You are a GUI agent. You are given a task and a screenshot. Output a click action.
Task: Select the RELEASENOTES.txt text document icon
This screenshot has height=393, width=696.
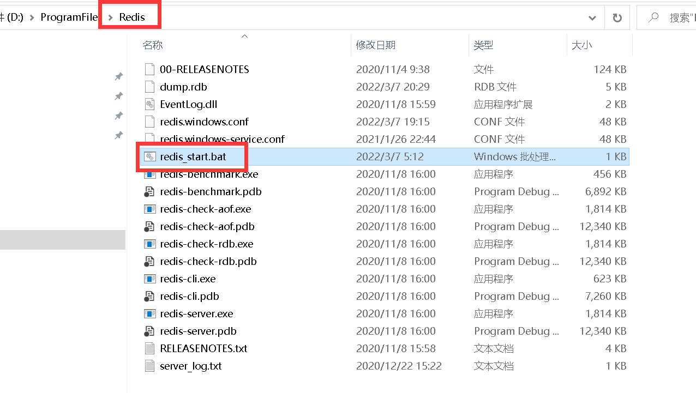149,348
